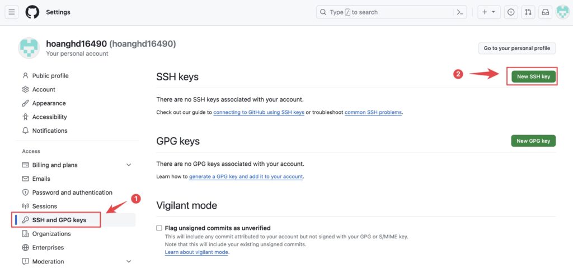Click the Appearance paintbrush icon
573x269 pixels.
pos(25,103)
